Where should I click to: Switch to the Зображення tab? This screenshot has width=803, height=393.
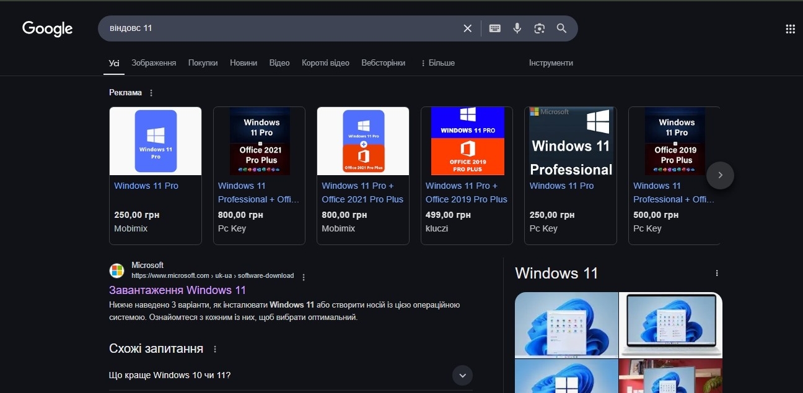tap(154, 63)
